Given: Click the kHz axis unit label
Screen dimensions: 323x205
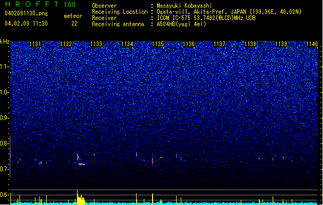Looking at the screenshot, I should pyautogui.click(x=5, y=42).
